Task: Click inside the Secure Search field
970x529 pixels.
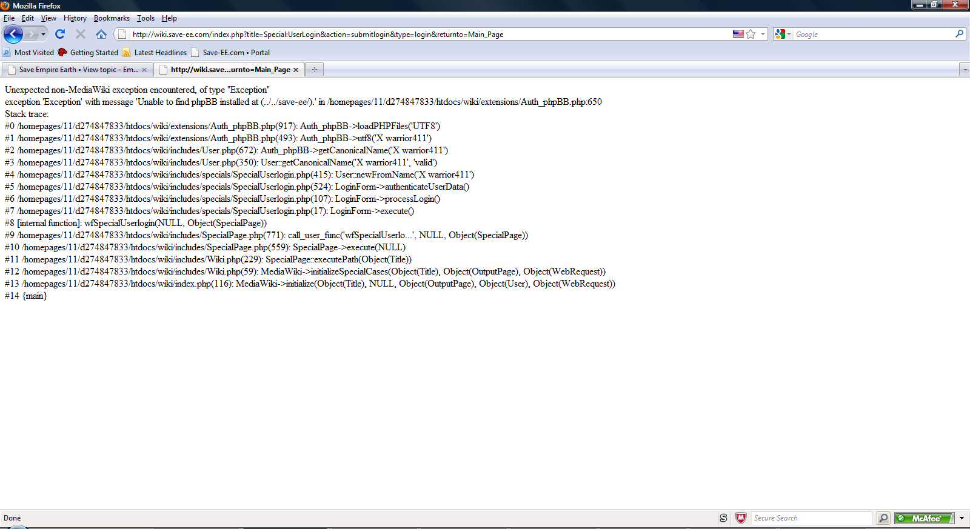Action: [x=811, y=518]
